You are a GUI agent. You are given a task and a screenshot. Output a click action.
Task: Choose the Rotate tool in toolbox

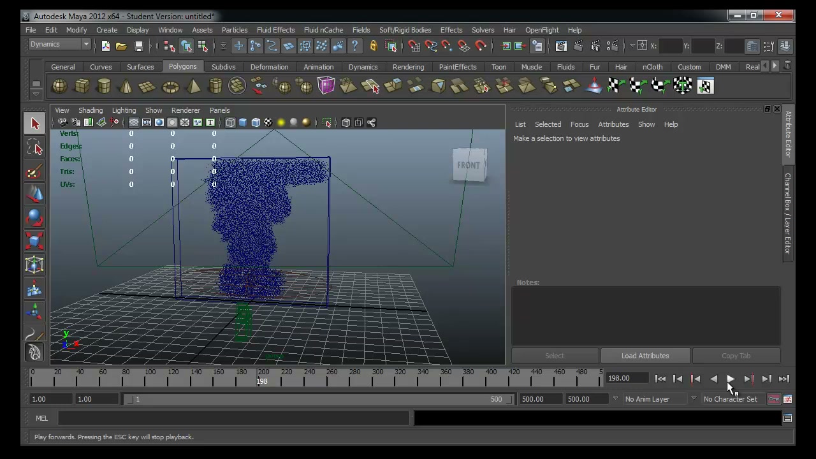[34, 218]
